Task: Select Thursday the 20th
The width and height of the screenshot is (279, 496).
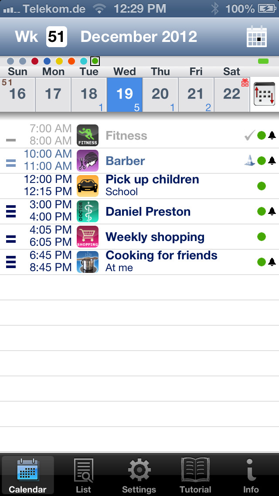Action: coord(160,95)
